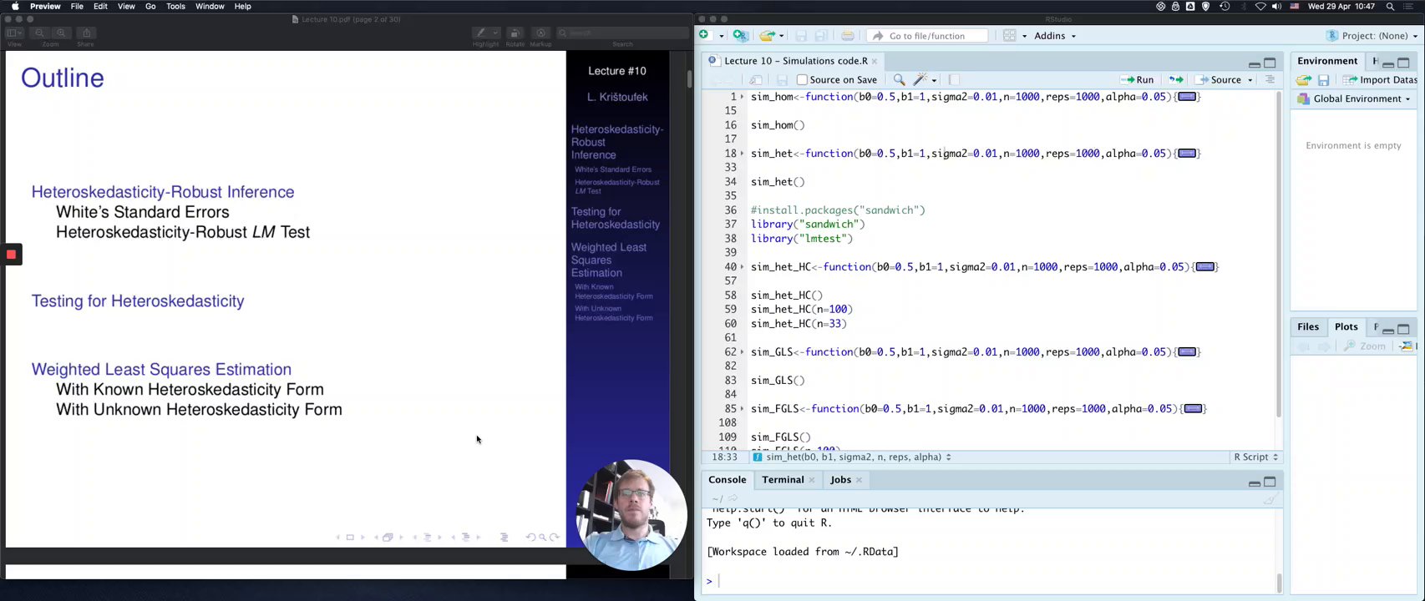Click 'Testing for Heteroskedasticity' link on slide
This screenshot has height=601, width=1425.
point(138,301)
